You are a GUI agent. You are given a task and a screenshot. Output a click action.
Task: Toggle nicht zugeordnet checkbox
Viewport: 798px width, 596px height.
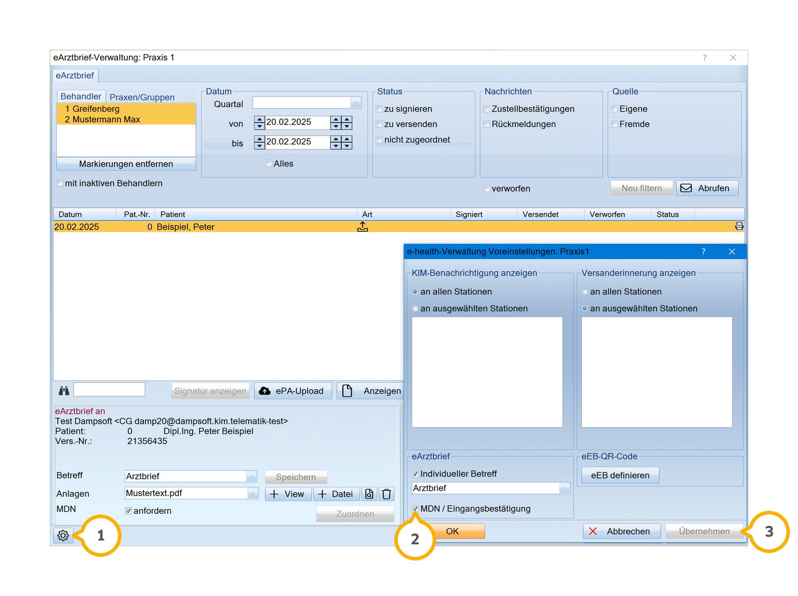(379, 140)
